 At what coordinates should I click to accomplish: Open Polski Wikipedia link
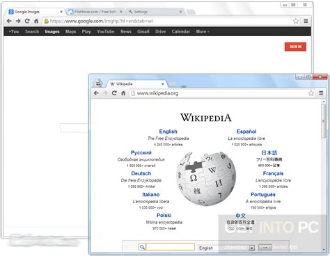164,216
